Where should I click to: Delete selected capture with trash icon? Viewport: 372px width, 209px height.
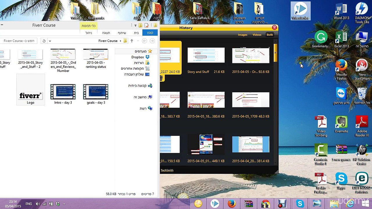[x=161, y=78]
